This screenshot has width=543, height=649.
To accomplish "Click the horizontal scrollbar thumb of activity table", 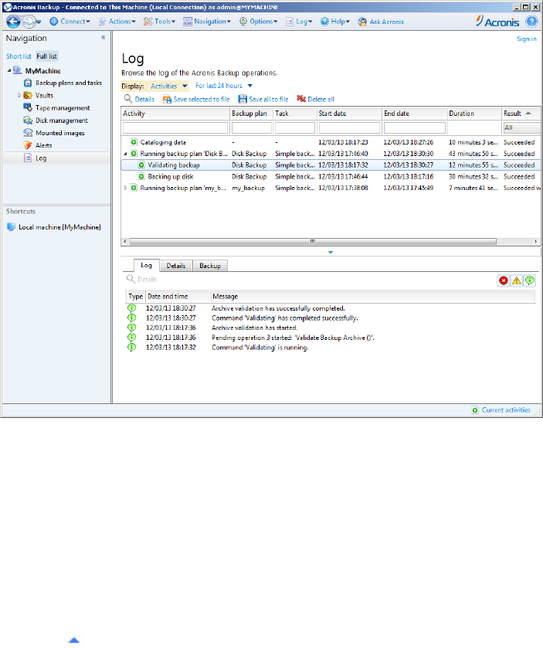I will pos(313,241).
